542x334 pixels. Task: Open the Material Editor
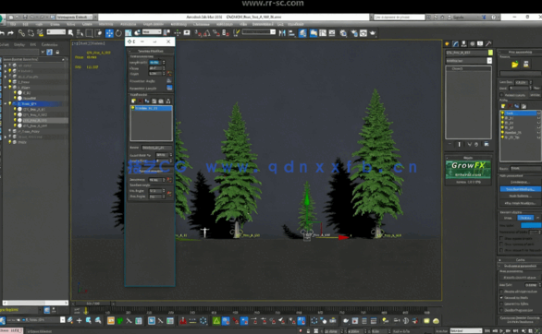coord(343,33)
